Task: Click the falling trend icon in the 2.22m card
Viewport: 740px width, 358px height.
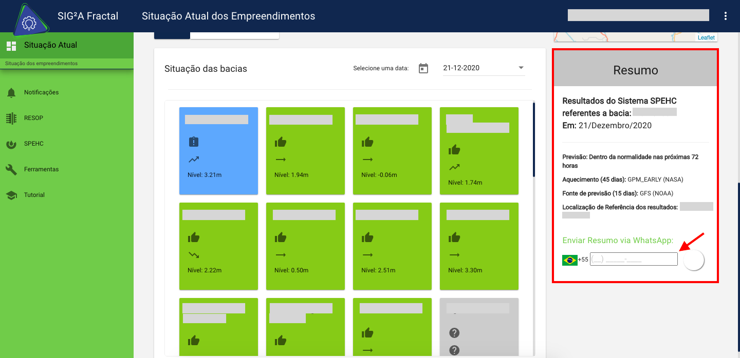Action: tap(194, 254)
